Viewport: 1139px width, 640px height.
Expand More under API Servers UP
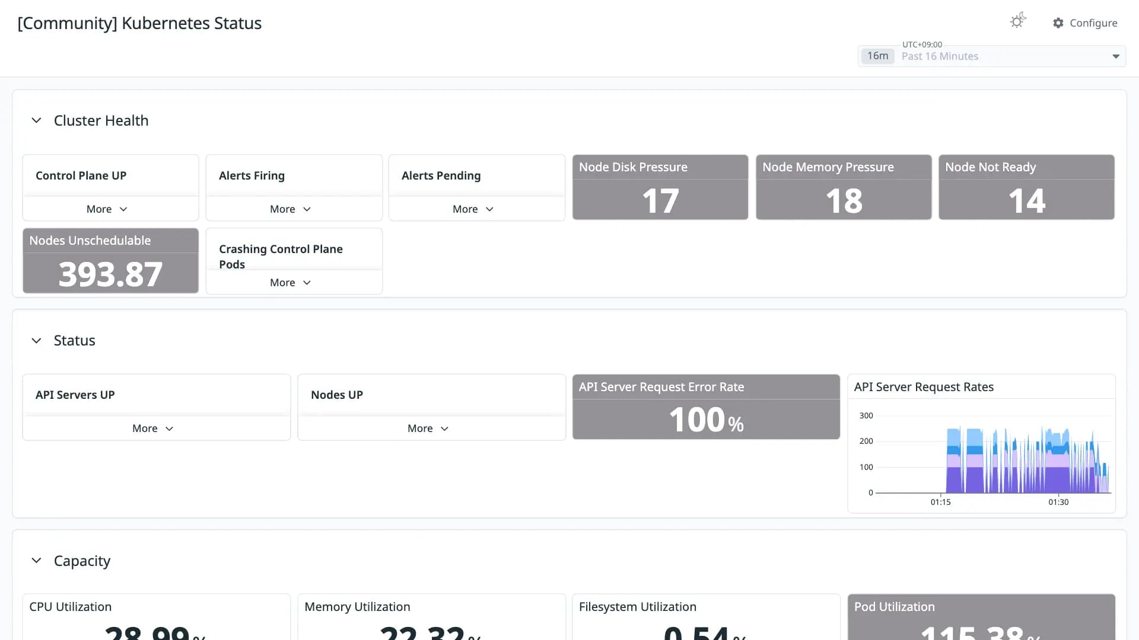[152, 428]
